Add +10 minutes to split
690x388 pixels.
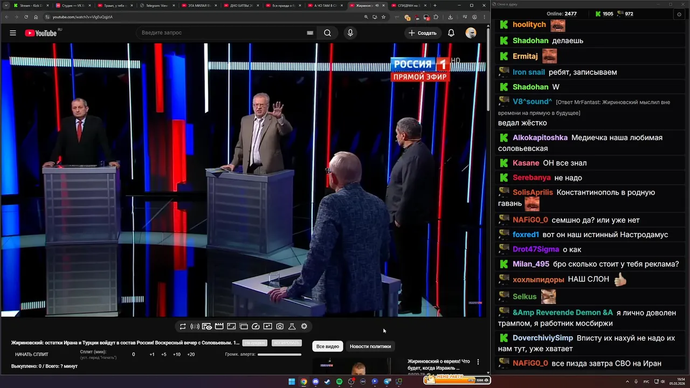tap(177, 355)
